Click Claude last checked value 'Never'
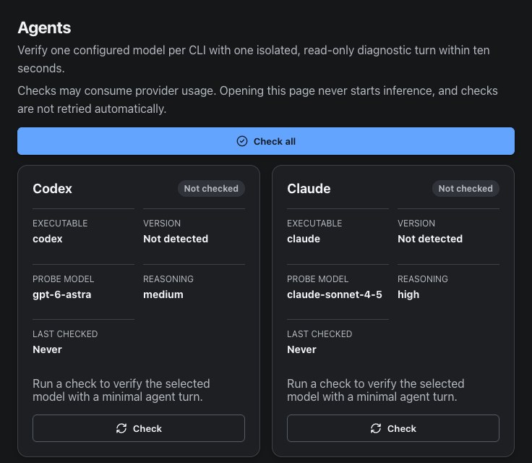 click(x=301, y=349)
